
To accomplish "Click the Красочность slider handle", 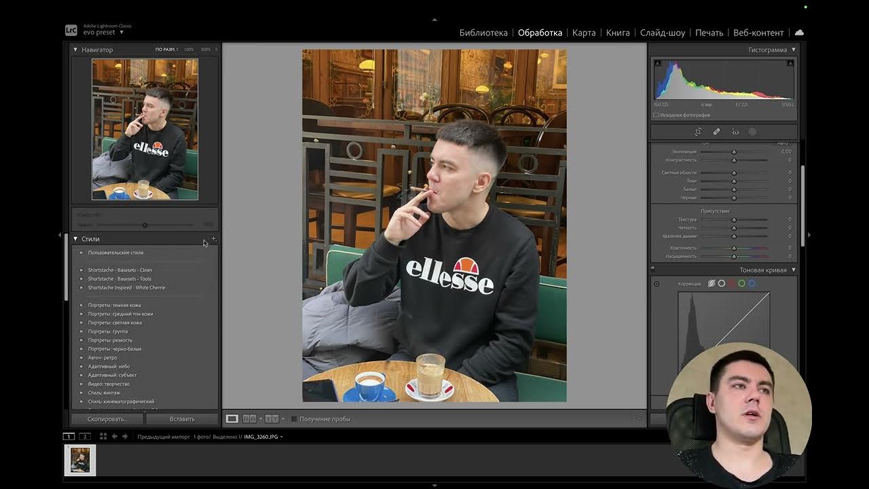I will (x=734, y=248).
